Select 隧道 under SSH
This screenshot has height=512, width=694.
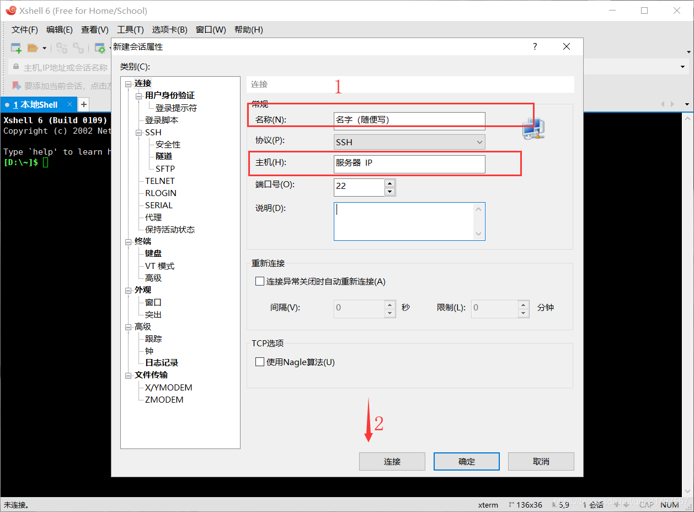point(164,157)
